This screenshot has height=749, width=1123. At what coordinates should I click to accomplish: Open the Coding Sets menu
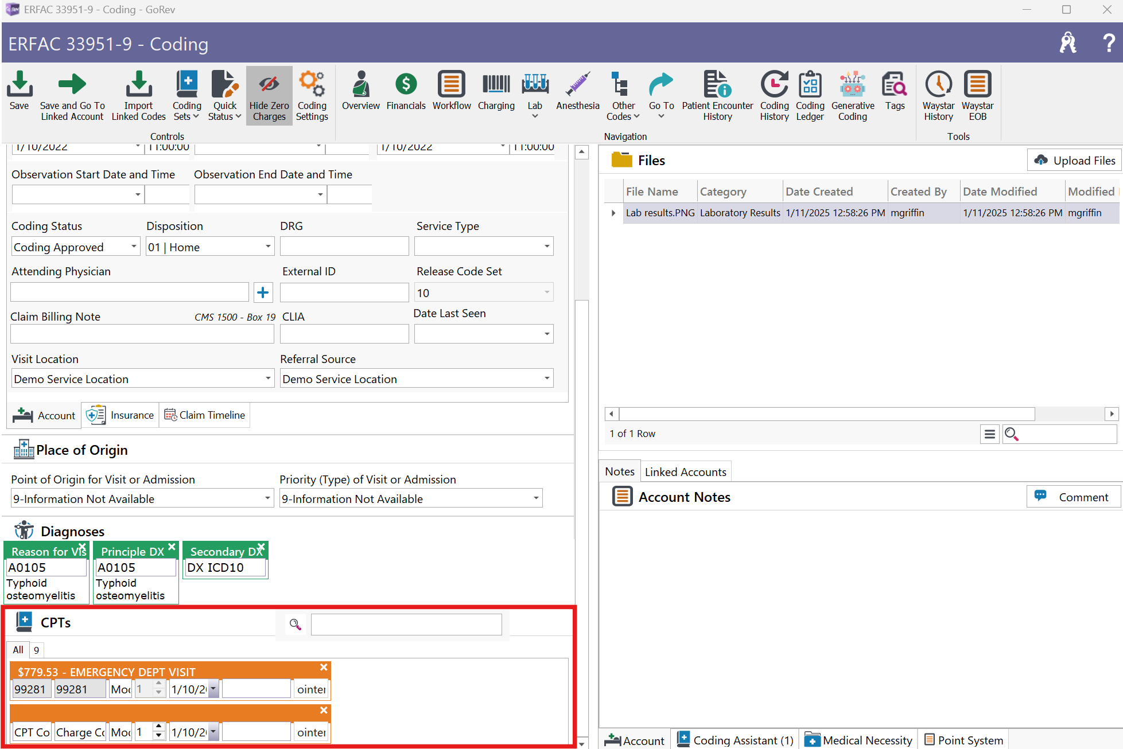[x=186, y=95]
